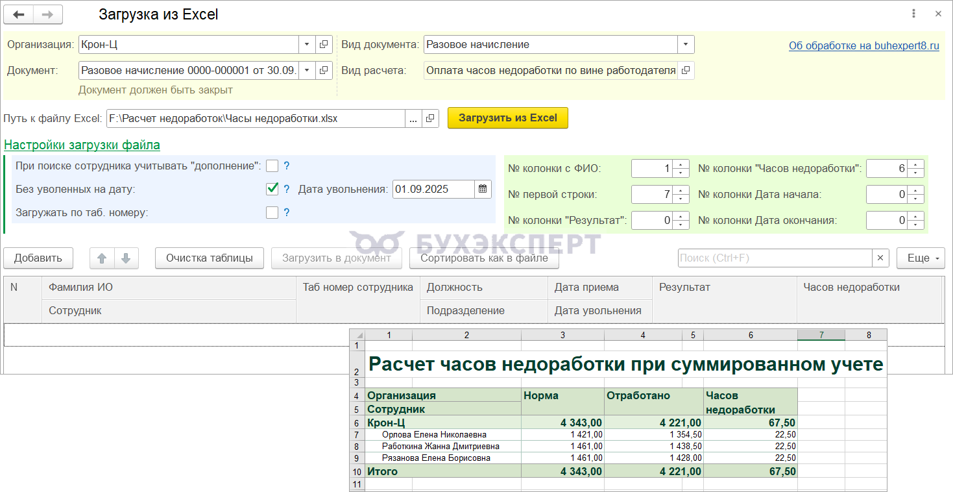Expand the Вид документа dropdown
Screen dimensions: 953x492
coord(686,45)
